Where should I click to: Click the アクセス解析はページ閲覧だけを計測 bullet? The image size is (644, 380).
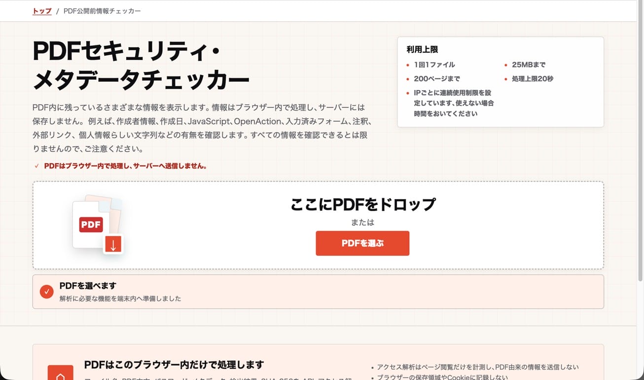coord(478,367)
